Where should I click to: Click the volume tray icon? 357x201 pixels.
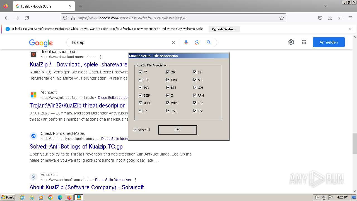(x=317, y=197)
